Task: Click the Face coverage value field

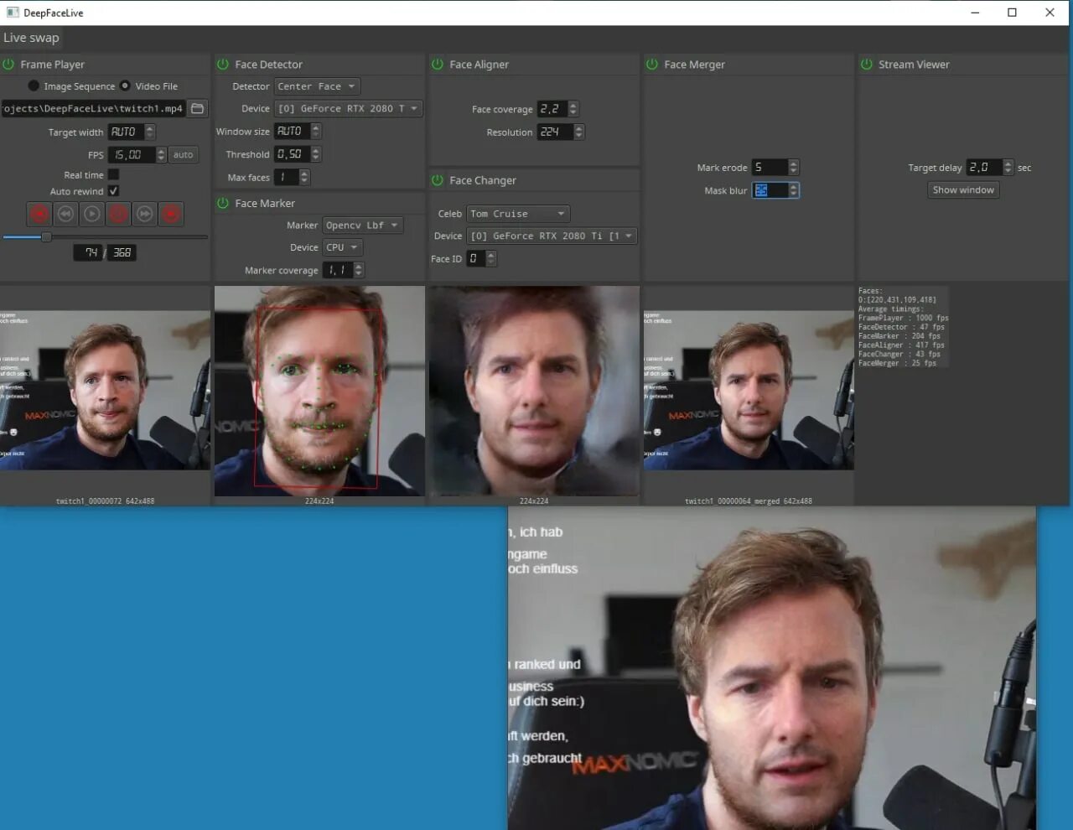Action: [x=552, y=109]
